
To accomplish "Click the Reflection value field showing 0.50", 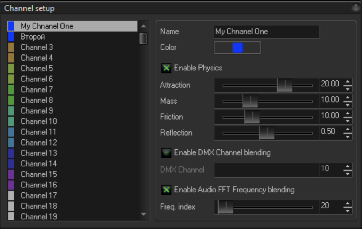I will click(x=331, y=132).
